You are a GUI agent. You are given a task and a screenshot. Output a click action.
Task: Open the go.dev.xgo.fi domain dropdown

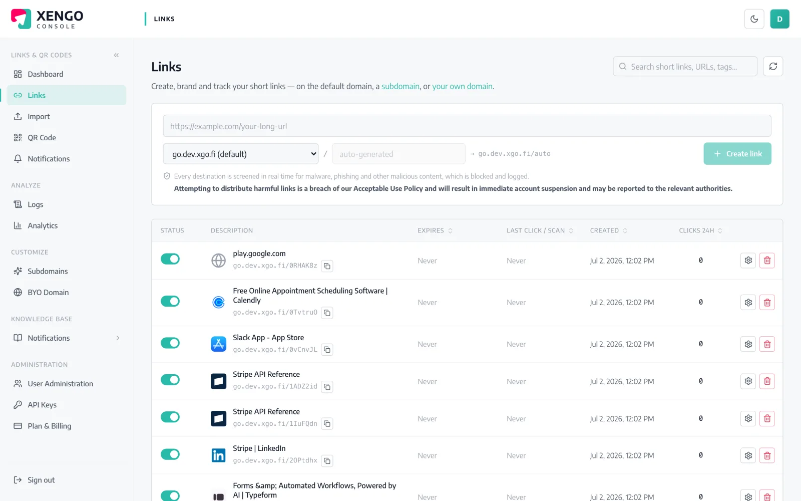point(241,154)
